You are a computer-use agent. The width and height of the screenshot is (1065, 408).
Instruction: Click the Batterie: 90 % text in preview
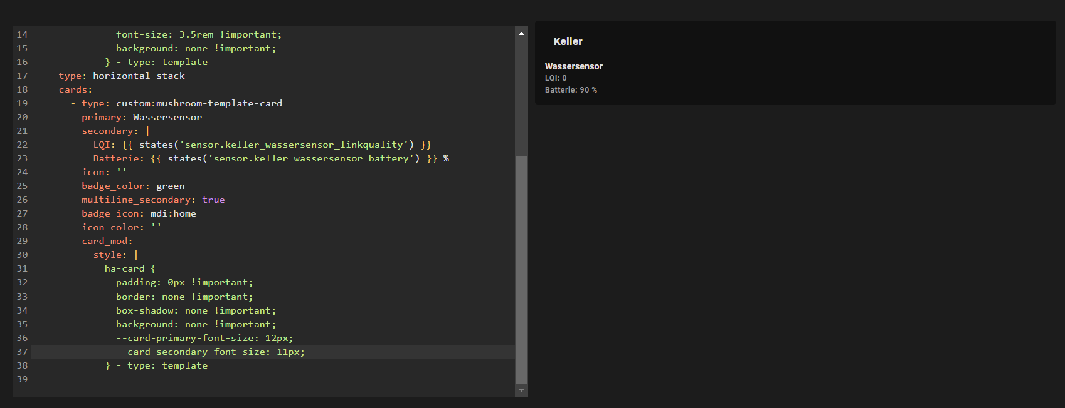click(571, 90)
